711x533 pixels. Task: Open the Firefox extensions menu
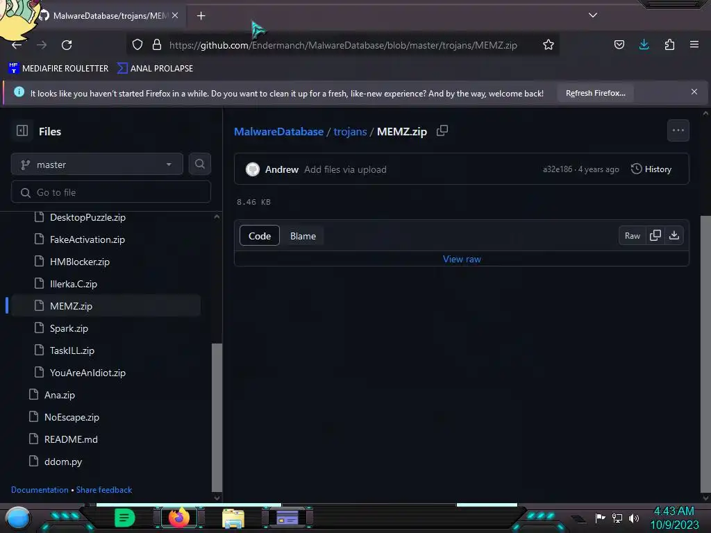click(669, 44)
